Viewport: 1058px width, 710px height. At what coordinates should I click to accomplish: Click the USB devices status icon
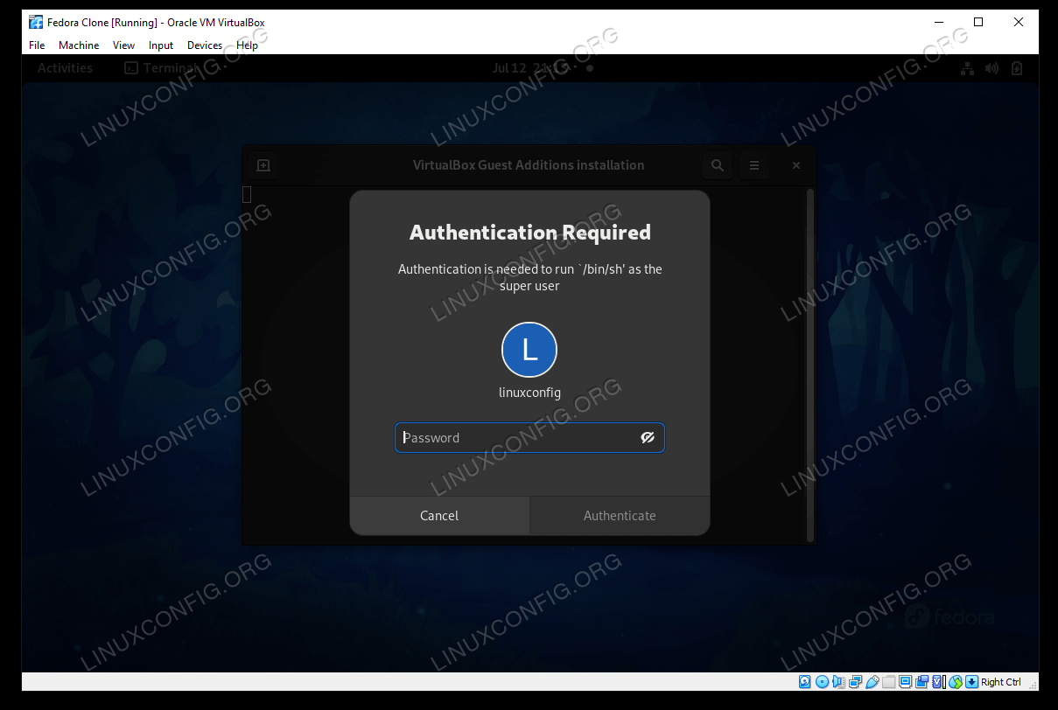[872, 682]
